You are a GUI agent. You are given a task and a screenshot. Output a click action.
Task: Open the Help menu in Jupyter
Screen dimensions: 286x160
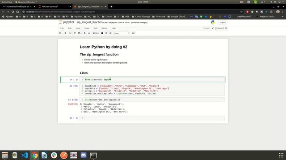(x=114, y=28)
